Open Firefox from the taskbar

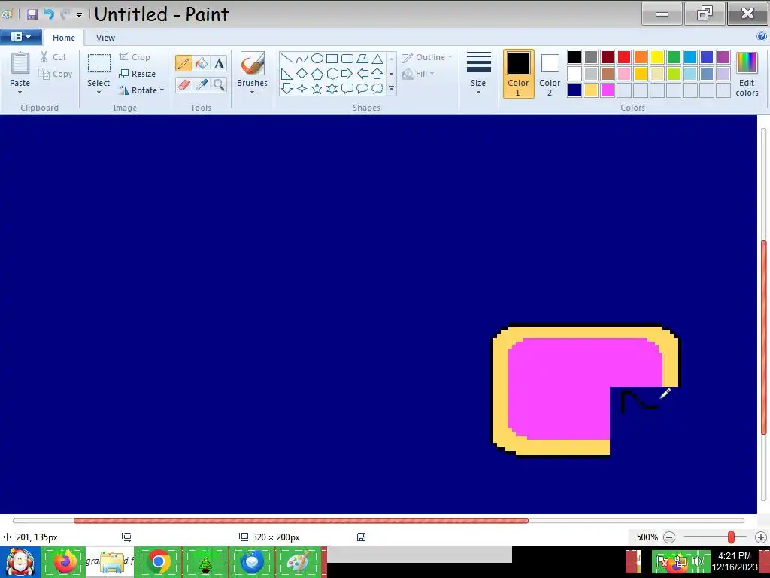coord(65,561)
